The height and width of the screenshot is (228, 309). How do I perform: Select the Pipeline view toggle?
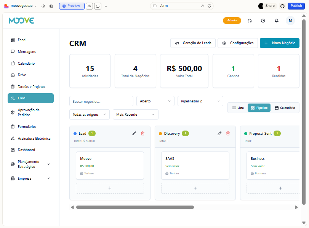coord(259,108)
